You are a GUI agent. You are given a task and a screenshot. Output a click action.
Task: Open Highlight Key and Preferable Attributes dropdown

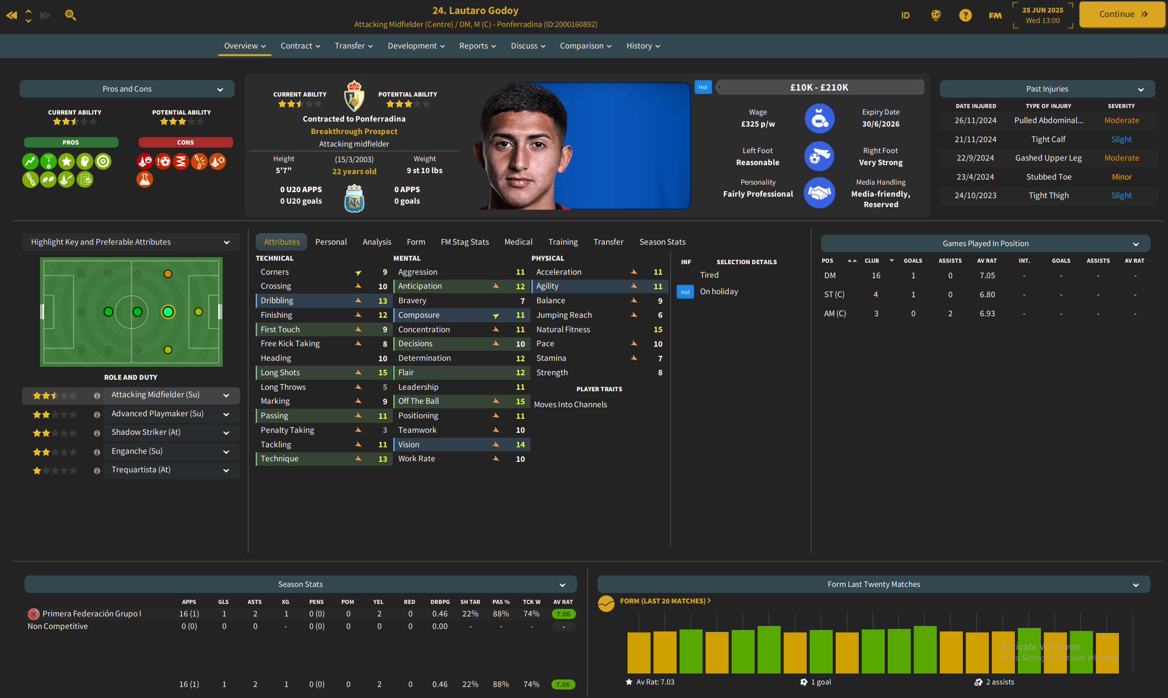click(x=226, y=242)
